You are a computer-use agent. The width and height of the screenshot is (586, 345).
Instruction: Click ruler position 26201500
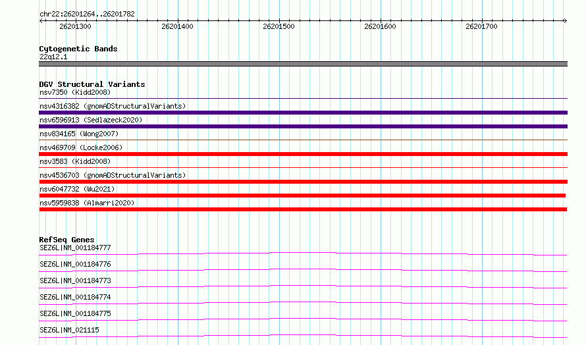(279, 26)
